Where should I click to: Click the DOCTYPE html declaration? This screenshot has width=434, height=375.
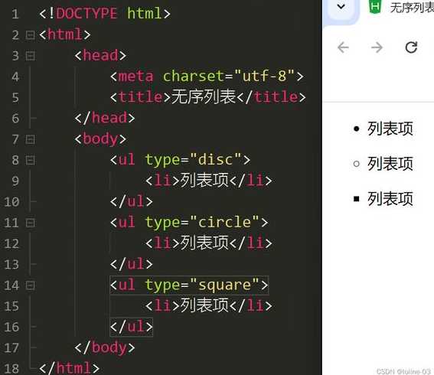coord(105,13)
